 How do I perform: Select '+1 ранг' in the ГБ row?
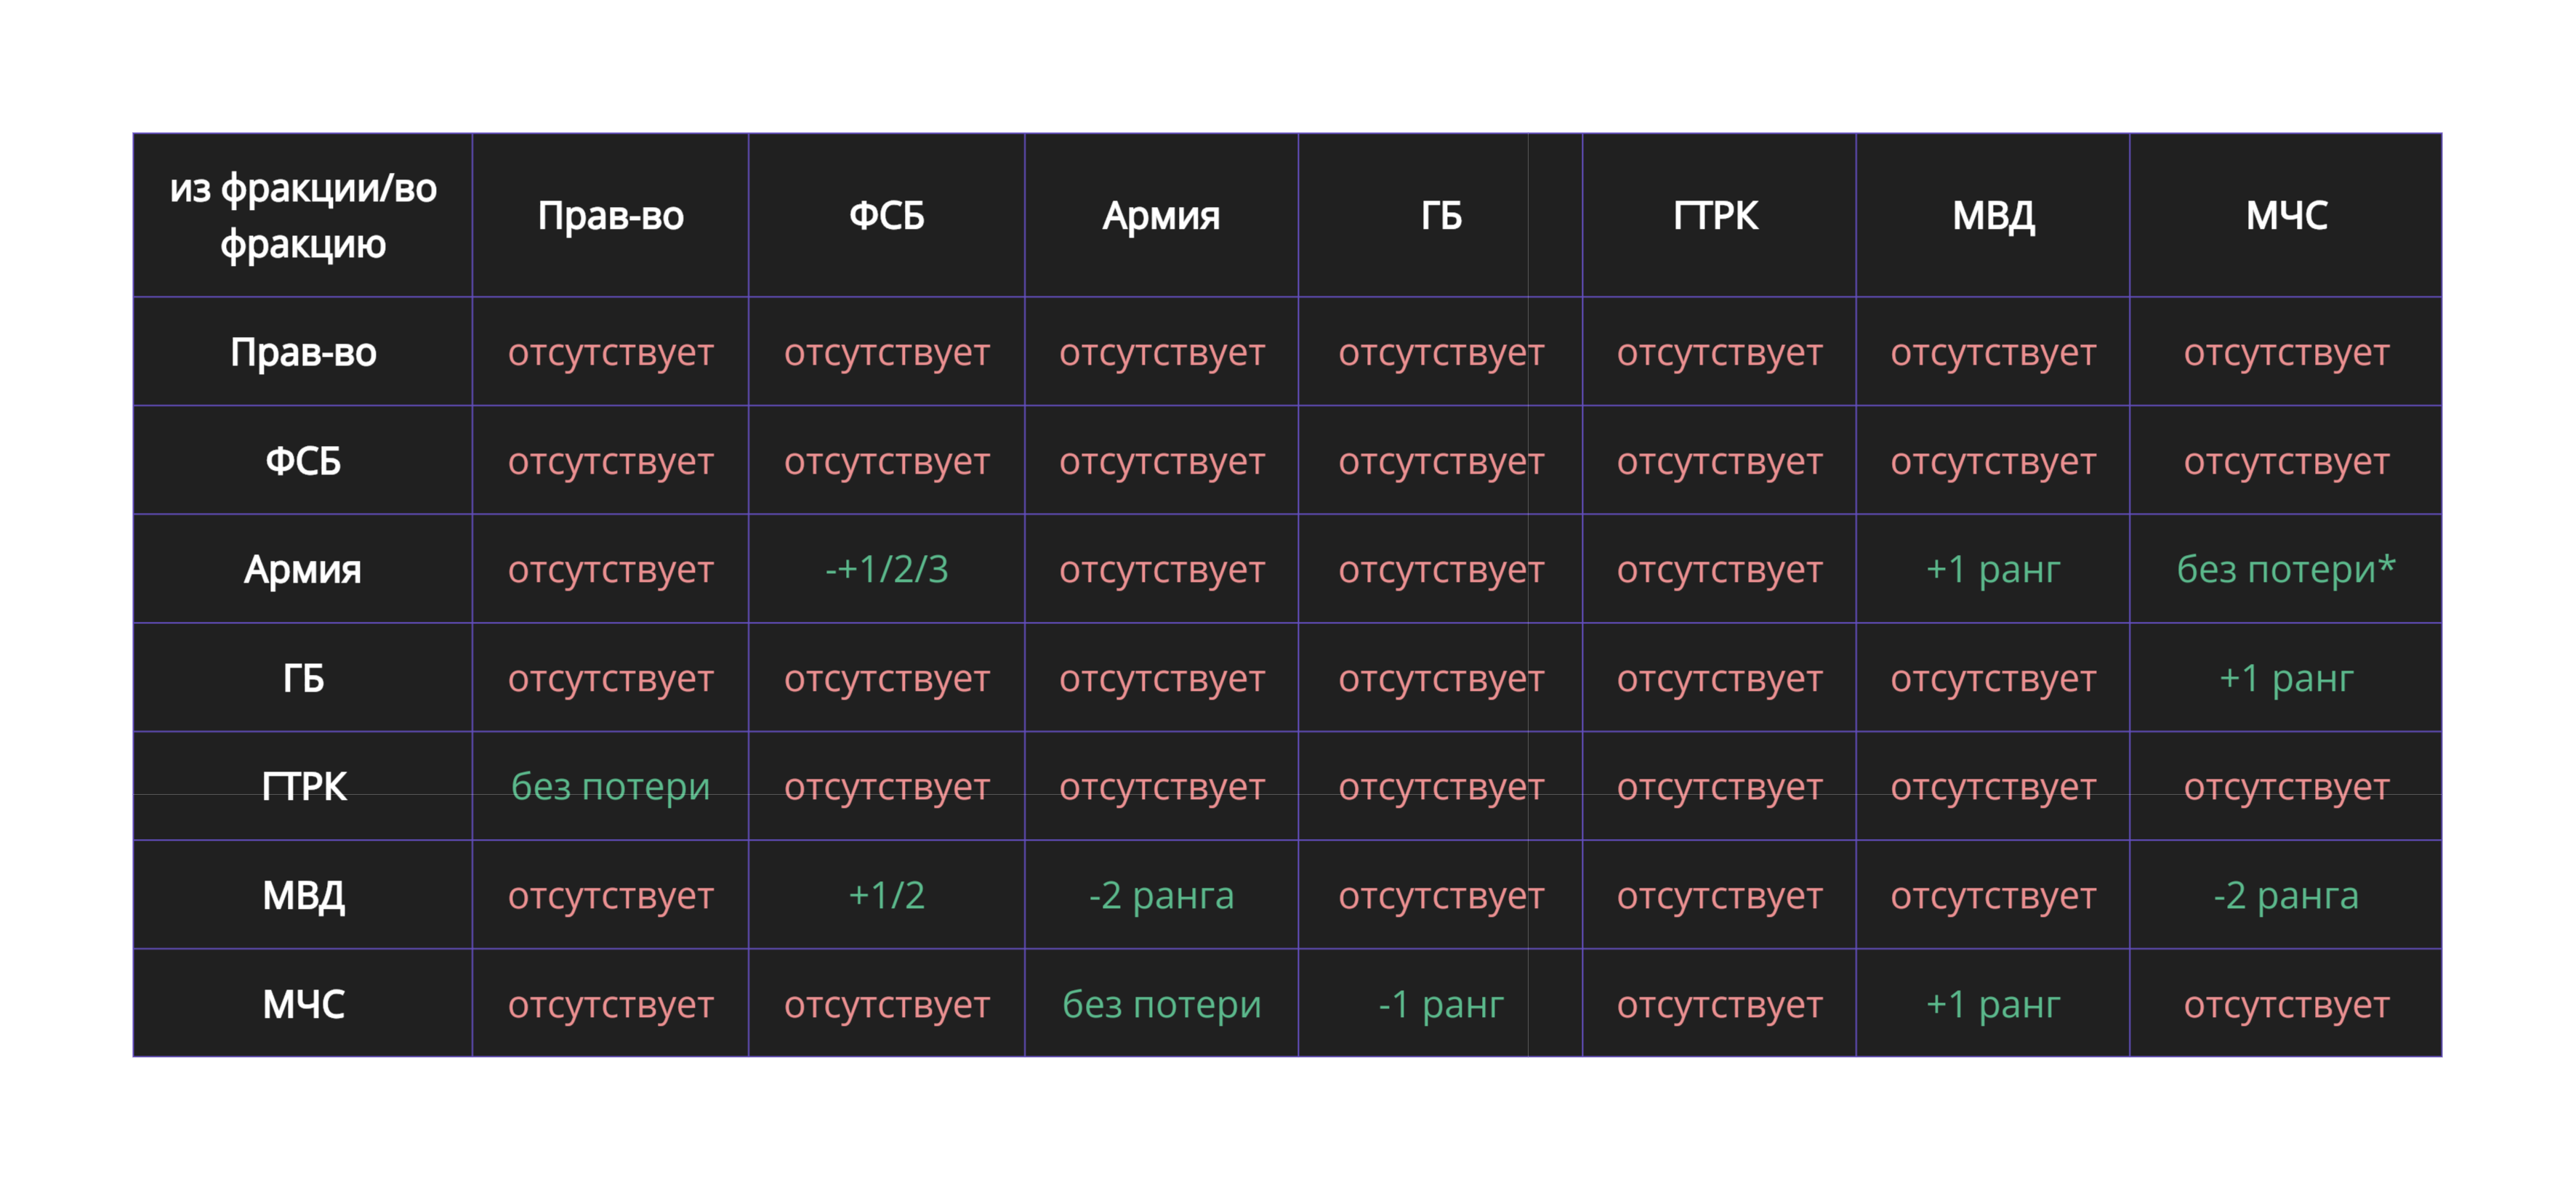[x=2286, y=679]
